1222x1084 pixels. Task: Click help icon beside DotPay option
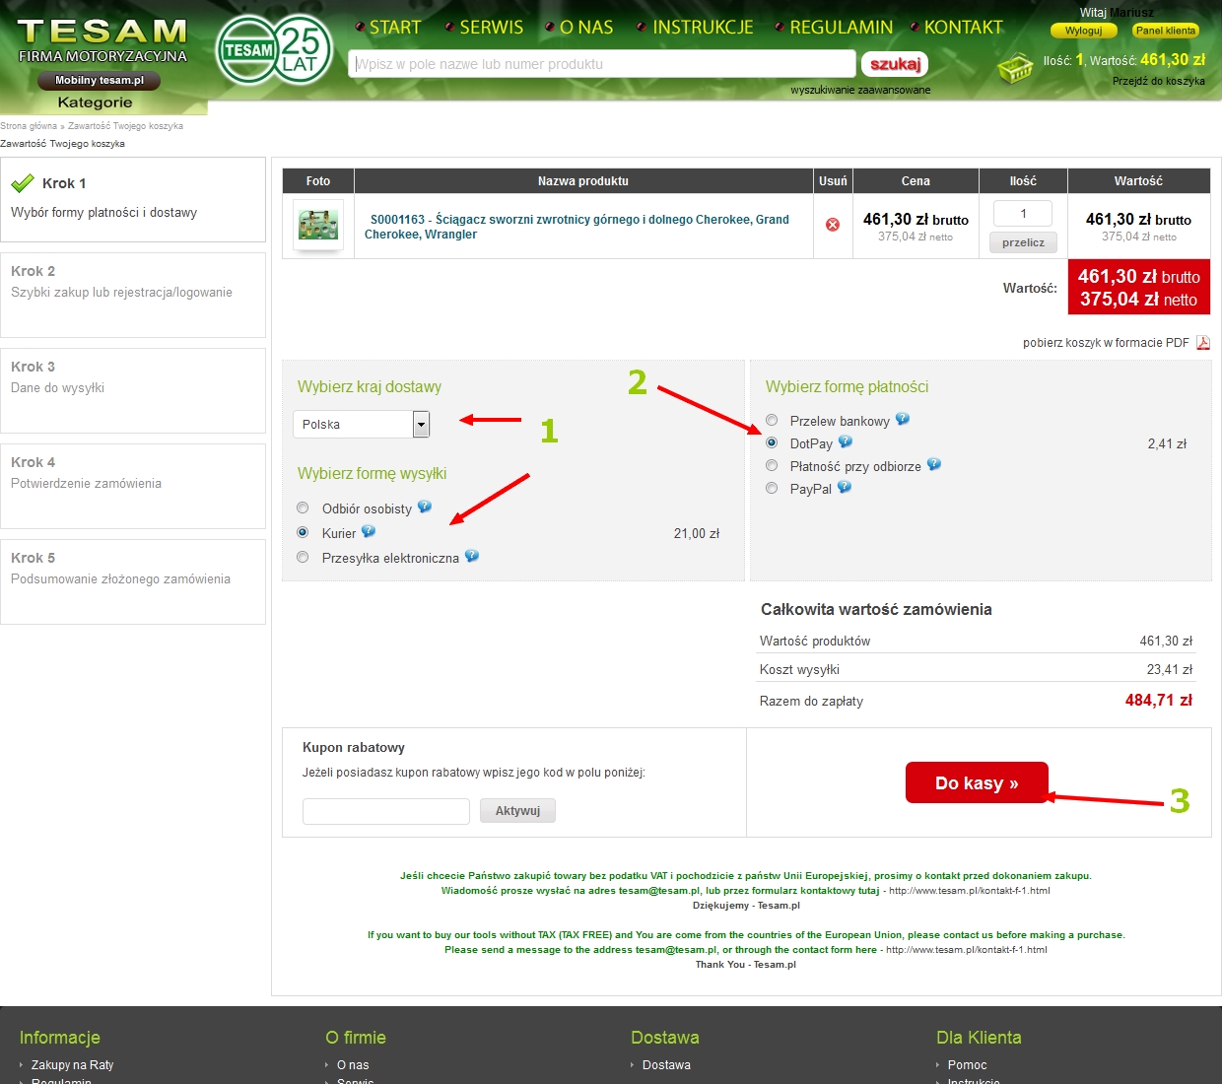[845, 442]
